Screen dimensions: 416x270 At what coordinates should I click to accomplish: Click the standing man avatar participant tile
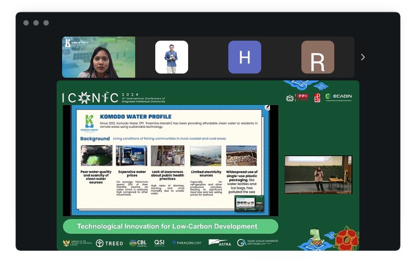[x=171, y=57]
